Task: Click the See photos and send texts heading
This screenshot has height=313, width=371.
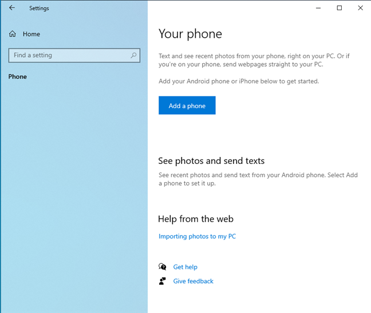Action: click(x=211, y=160)
